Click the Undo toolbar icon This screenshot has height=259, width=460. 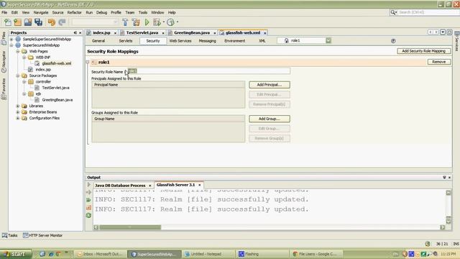(52, 22)
